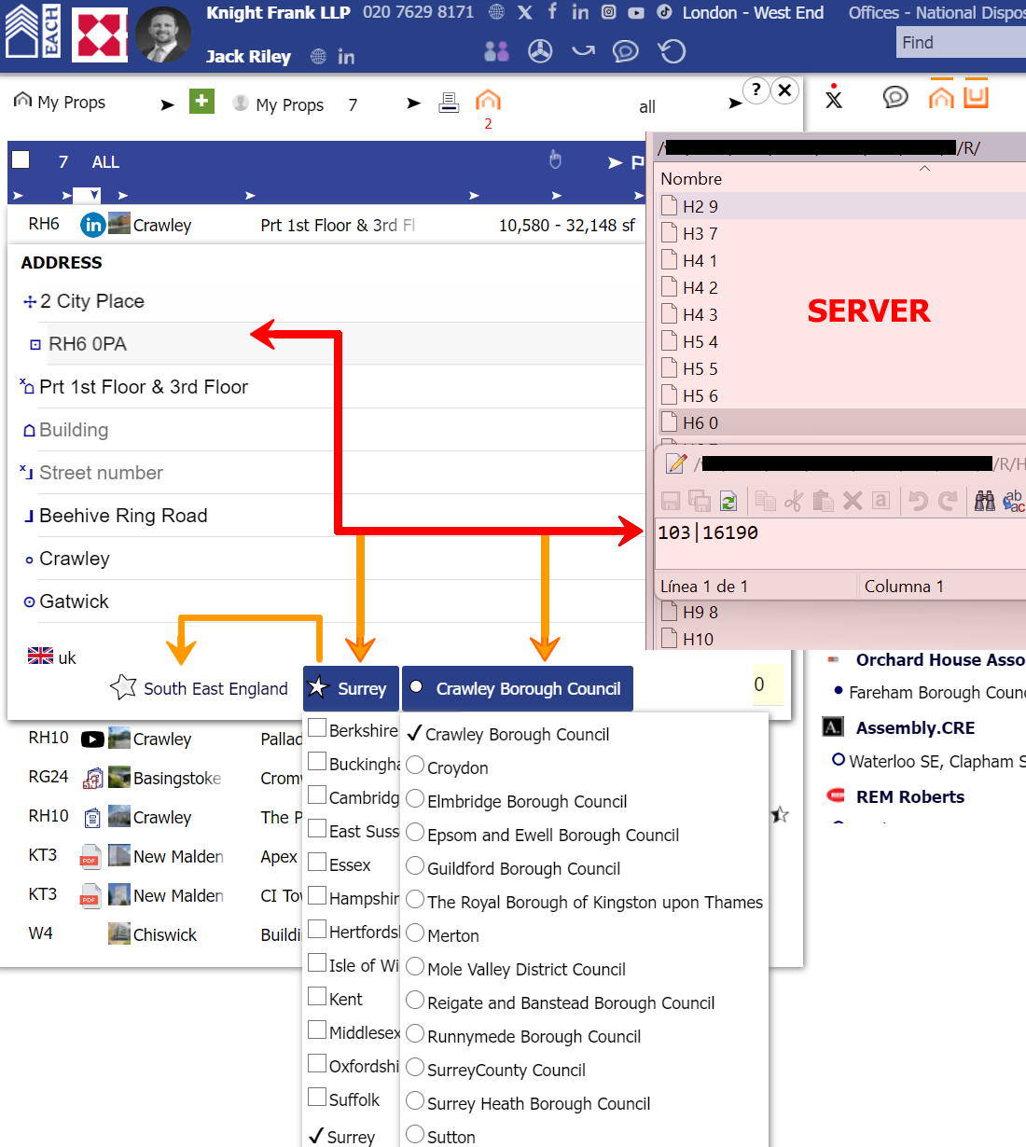Select Runnymede Borough Council radio option
This screenshot has height=1147, width=1026.
[x=415, y=1035]
